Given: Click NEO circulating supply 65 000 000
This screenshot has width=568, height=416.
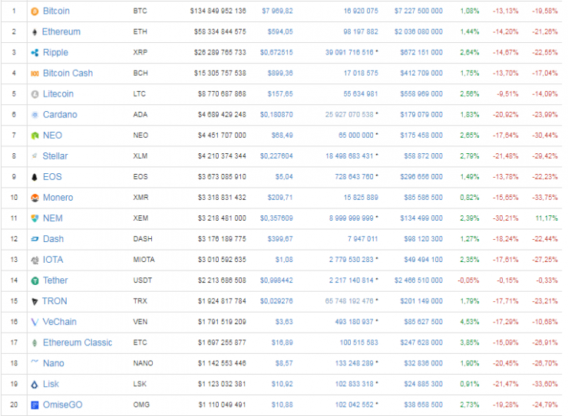Looking at the screenshot, I should (355, 136).
